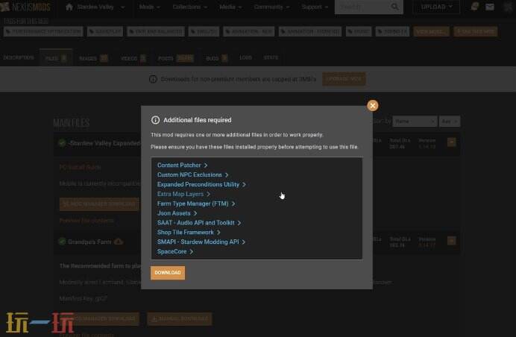The height and width of the screenshot is (337, 516).
Task: Open the Content Patcher requirement link
Action: (x=179, y=166)
